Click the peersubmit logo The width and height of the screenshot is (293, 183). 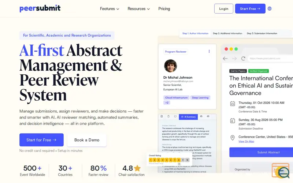(x=40, y=8)
